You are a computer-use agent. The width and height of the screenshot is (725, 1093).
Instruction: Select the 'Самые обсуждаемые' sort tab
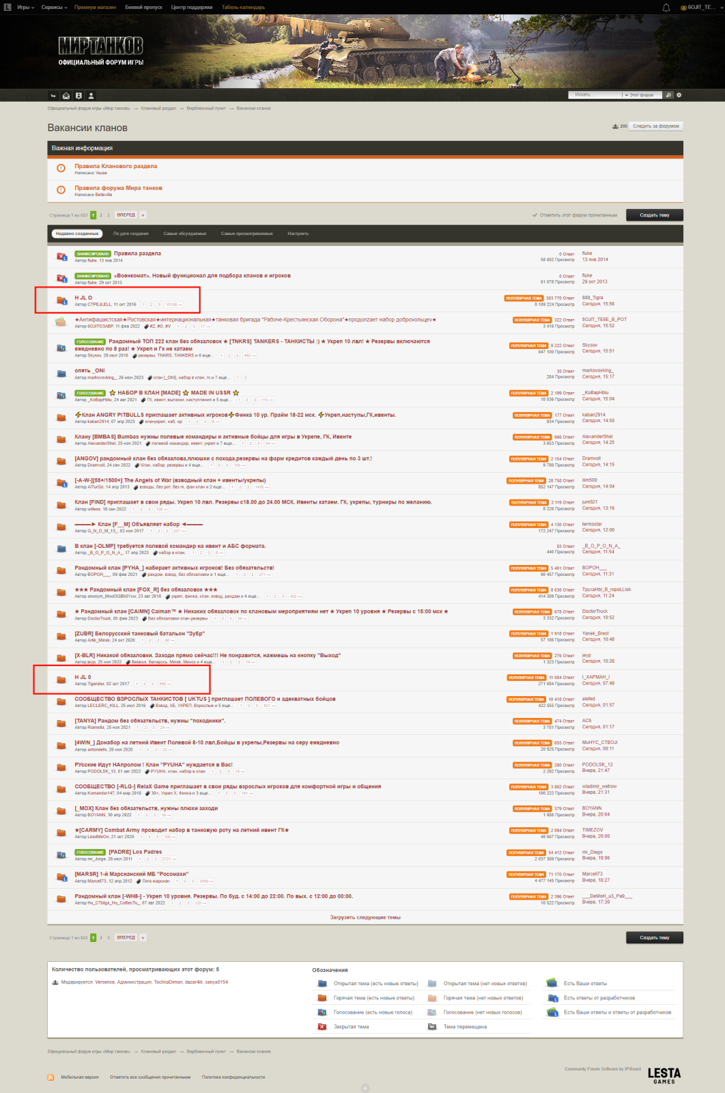pyautogui.click(x=185, y=234)
